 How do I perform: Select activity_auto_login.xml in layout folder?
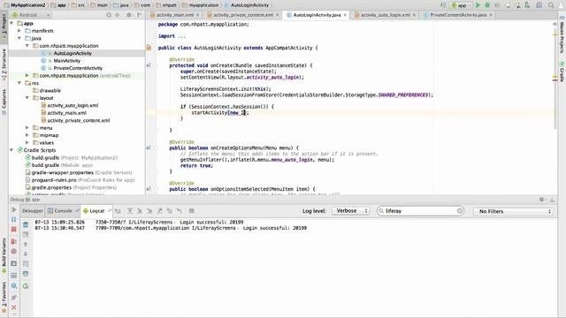73,105
